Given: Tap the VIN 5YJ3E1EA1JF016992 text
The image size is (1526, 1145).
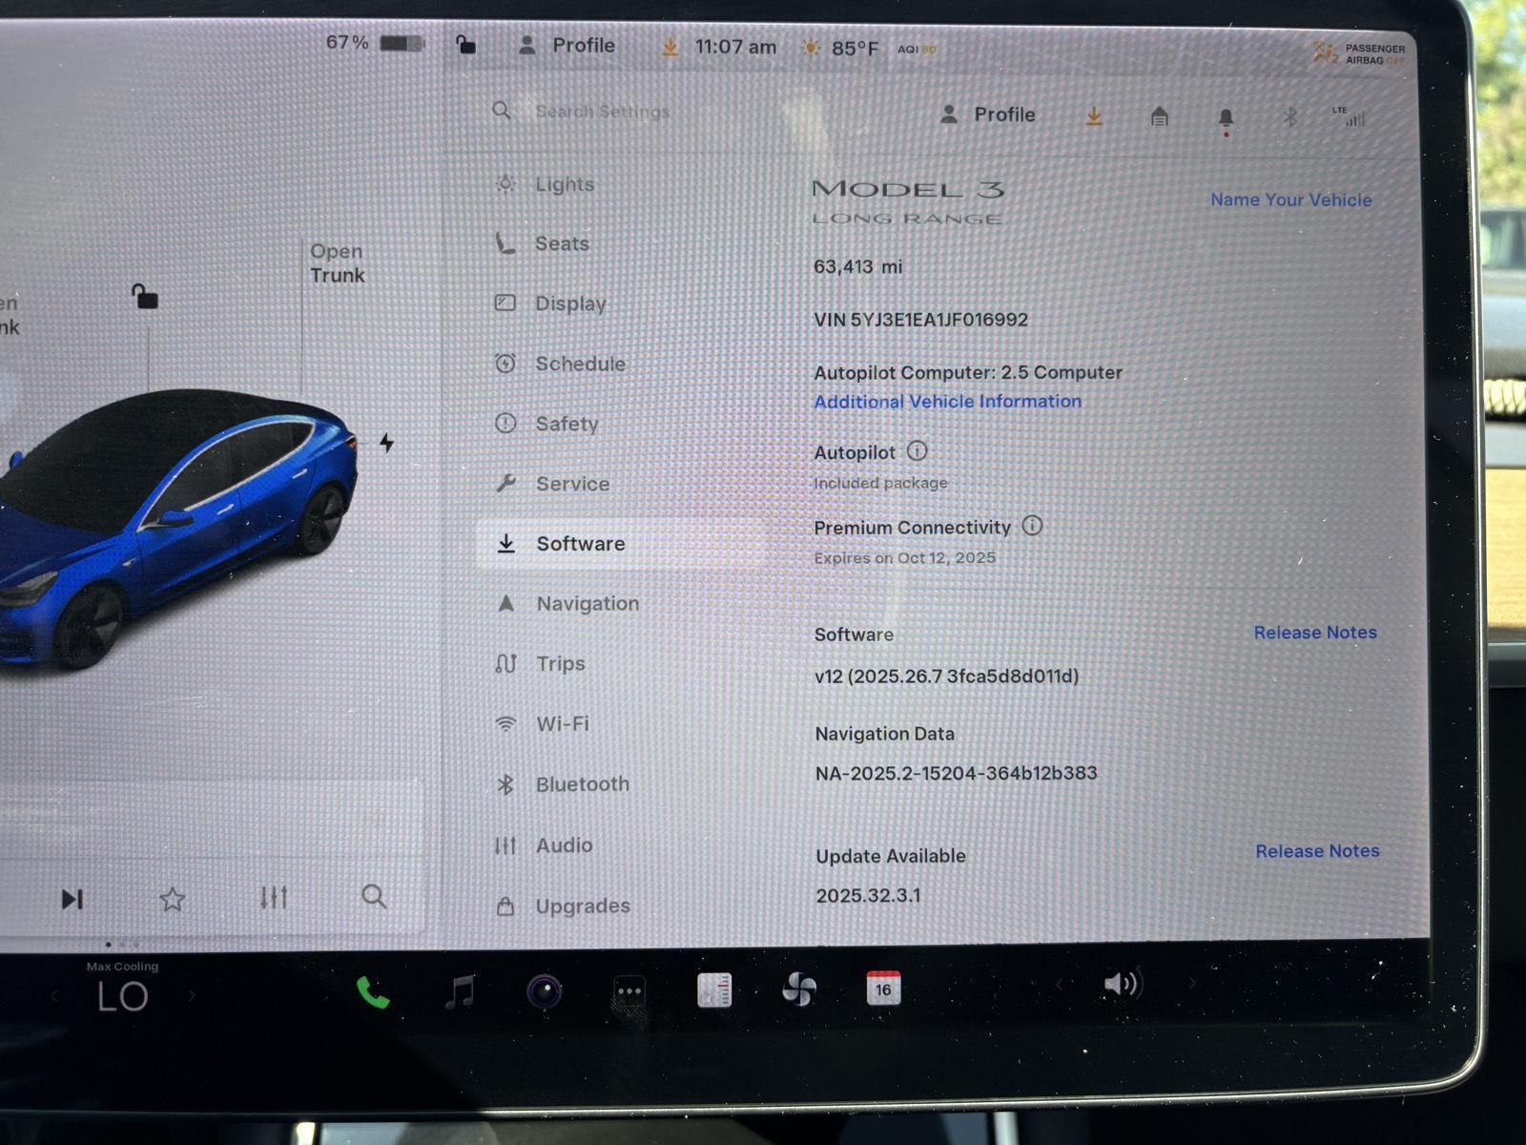Looking at the screenshot, I should pyautogui.click(x=920, y=320).
